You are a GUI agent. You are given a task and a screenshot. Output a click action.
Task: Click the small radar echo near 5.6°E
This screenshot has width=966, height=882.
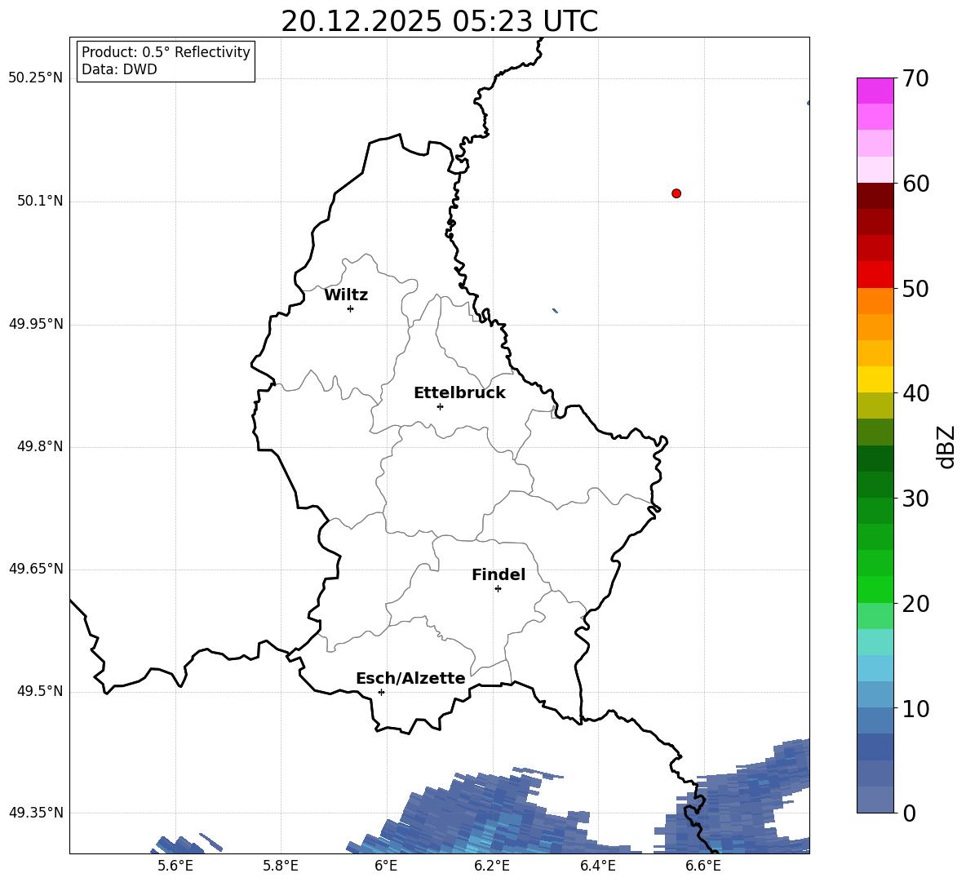pos(185,844)
